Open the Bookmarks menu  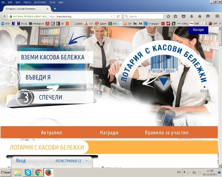[40, 2]
